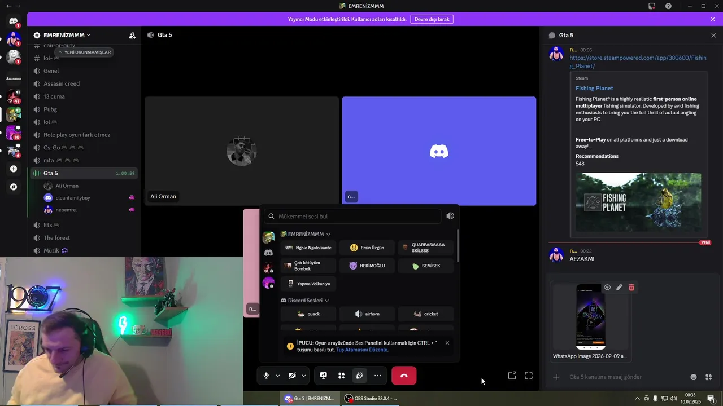This screenshot has width=723, height=406.
Task: Expand microphone input options arrow
Action: 277,376
